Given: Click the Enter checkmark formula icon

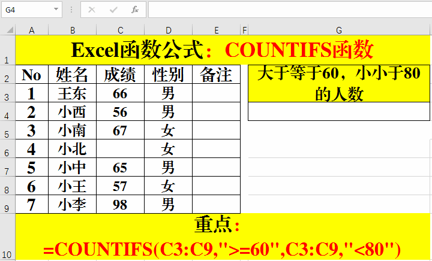Looking at the screenshot, I should 113,10.
